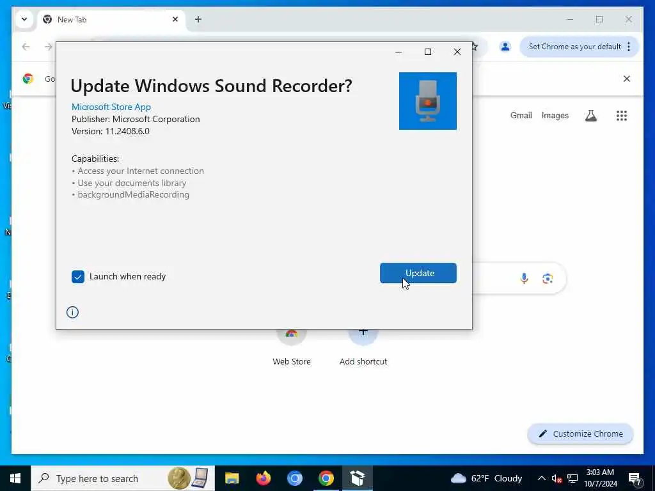Open the notification center icon
The width and height of the screenshot is (655, 491).
click(x=634, y=478)
